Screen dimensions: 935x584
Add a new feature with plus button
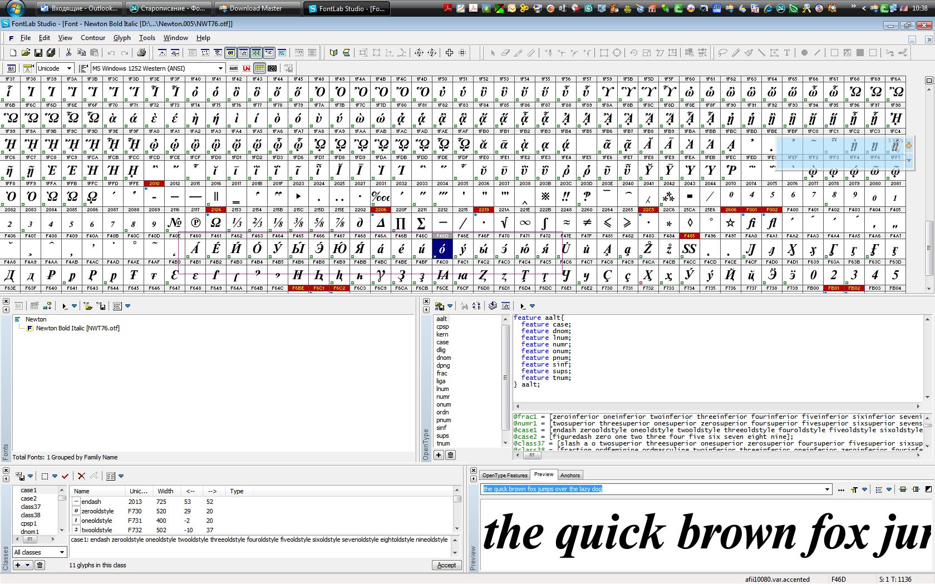pyautogui.click(x=439, y=455)
